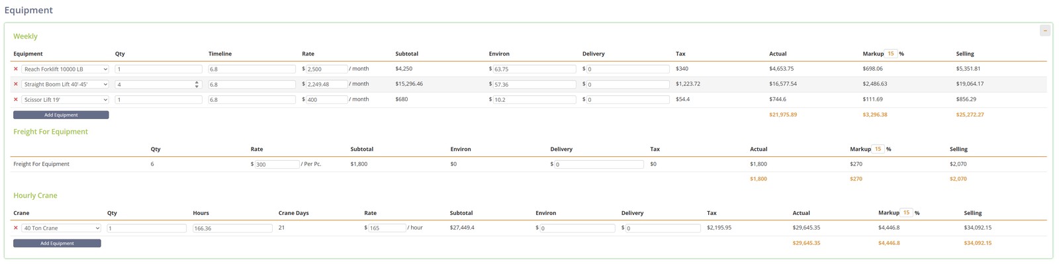Viewport: 1059px width, 264px height.
Task: Edit the 57.36 environ field
Action: coord(535,84)
